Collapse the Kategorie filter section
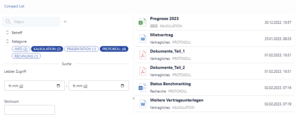The height and width of the screenshot is (115, 296). coord(7,41)
